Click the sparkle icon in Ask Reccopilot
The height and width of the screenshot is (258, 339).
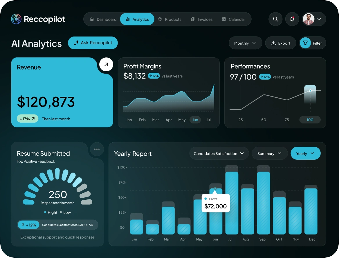point(76,43)
